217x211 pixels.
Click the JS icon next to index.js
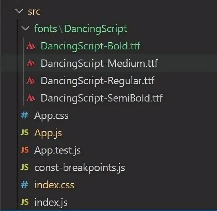tap(25, 202)
